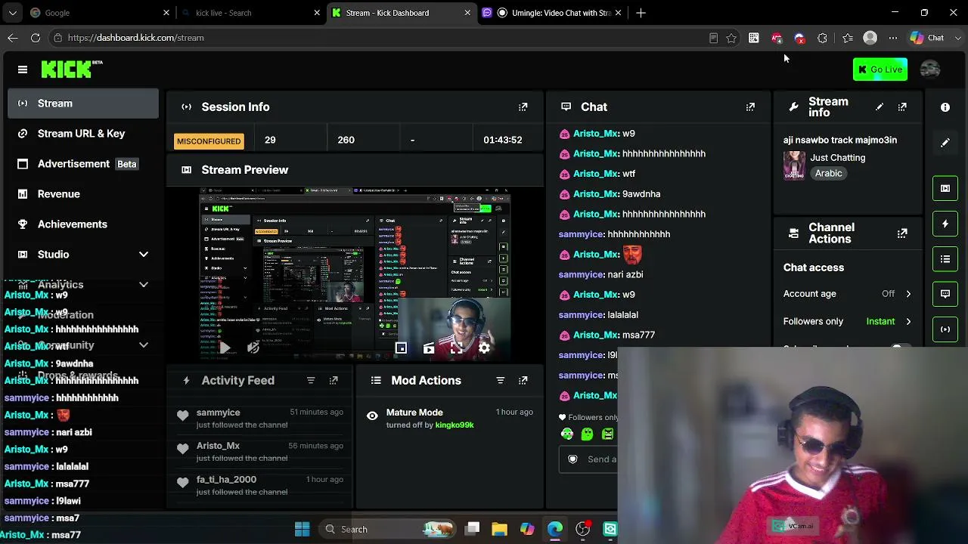Open the tab search dropdown in browser
The image size is (968, 544).
12,13
